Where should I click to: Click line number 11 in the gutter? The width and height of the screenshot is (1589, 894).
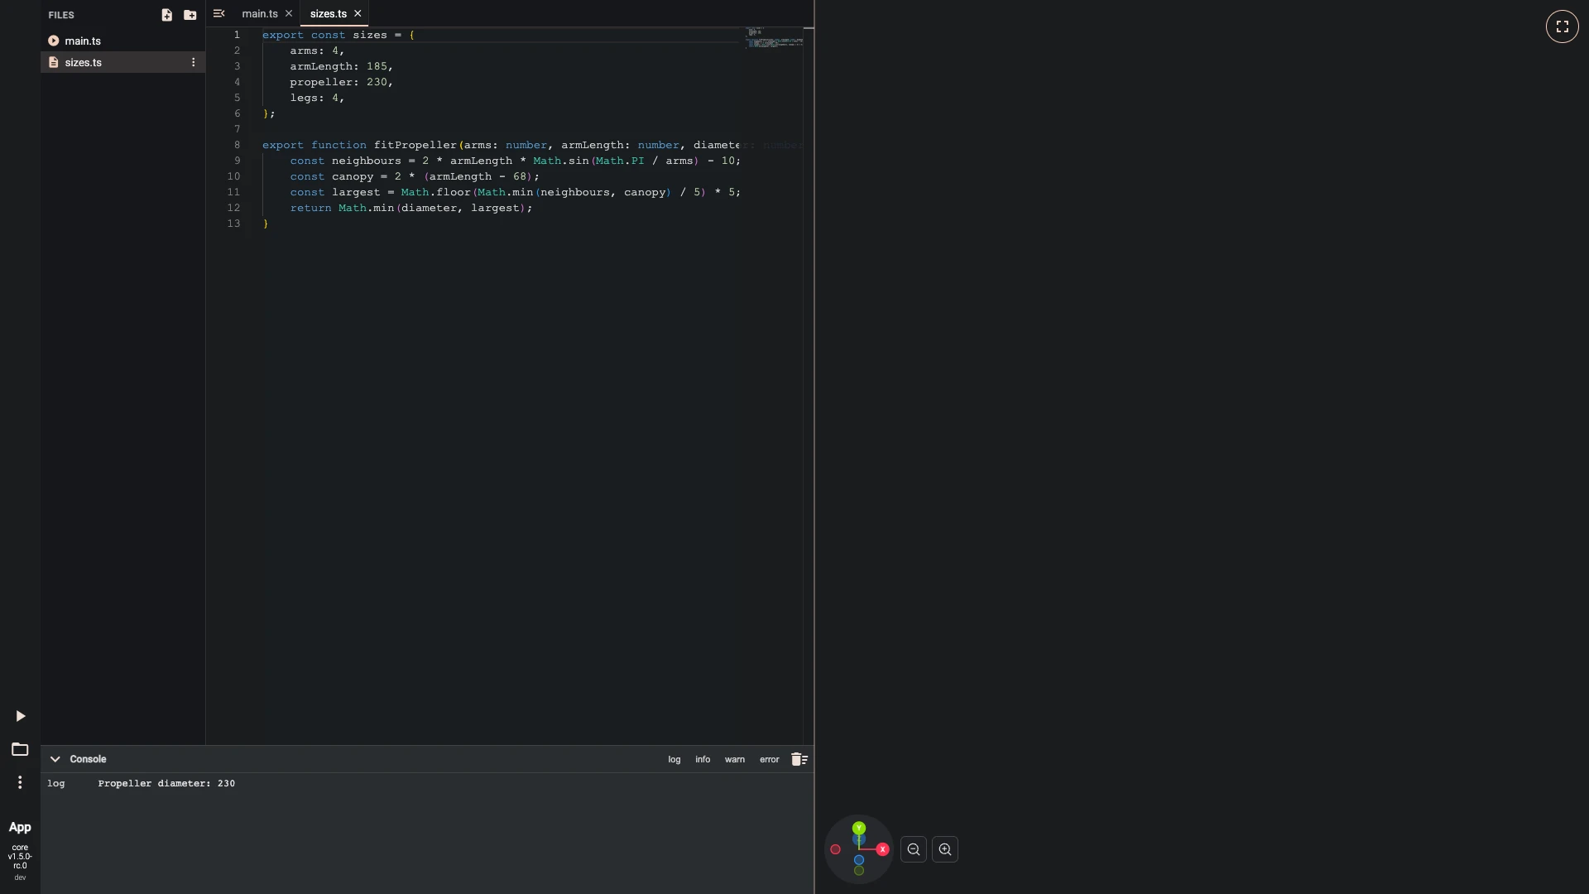(234, 192)
